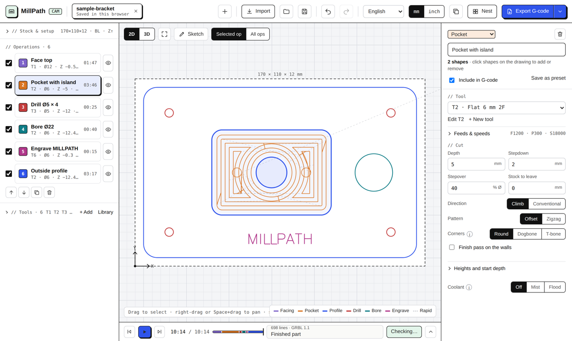
Task: Fit the view with the fullscreen icon
Action: [164, 34]
